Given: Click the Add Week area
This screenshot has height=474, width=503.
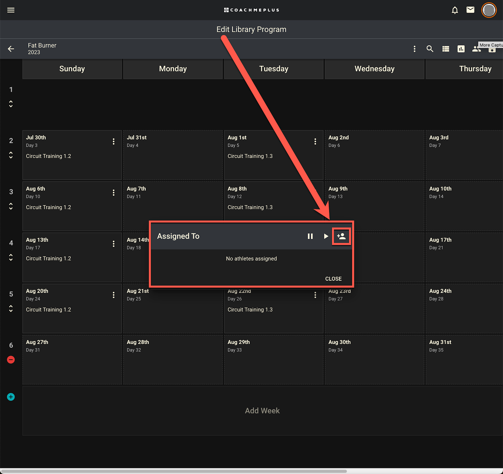Looking at the screenshot, I should [x=262, y=411].
